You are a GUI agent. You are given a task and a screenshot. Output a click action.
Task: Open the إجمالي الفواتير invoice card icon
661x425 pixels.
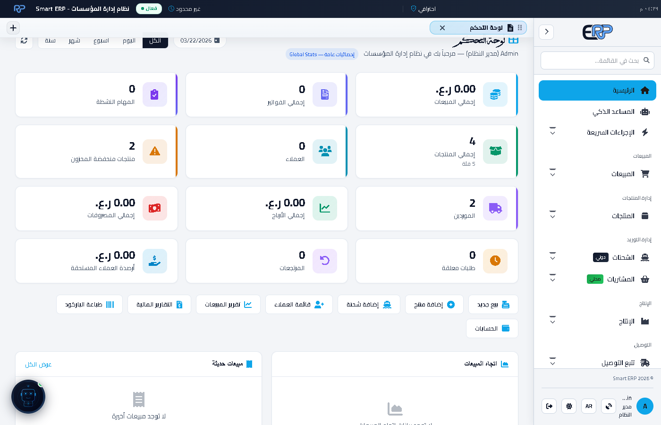click(325, 94)
